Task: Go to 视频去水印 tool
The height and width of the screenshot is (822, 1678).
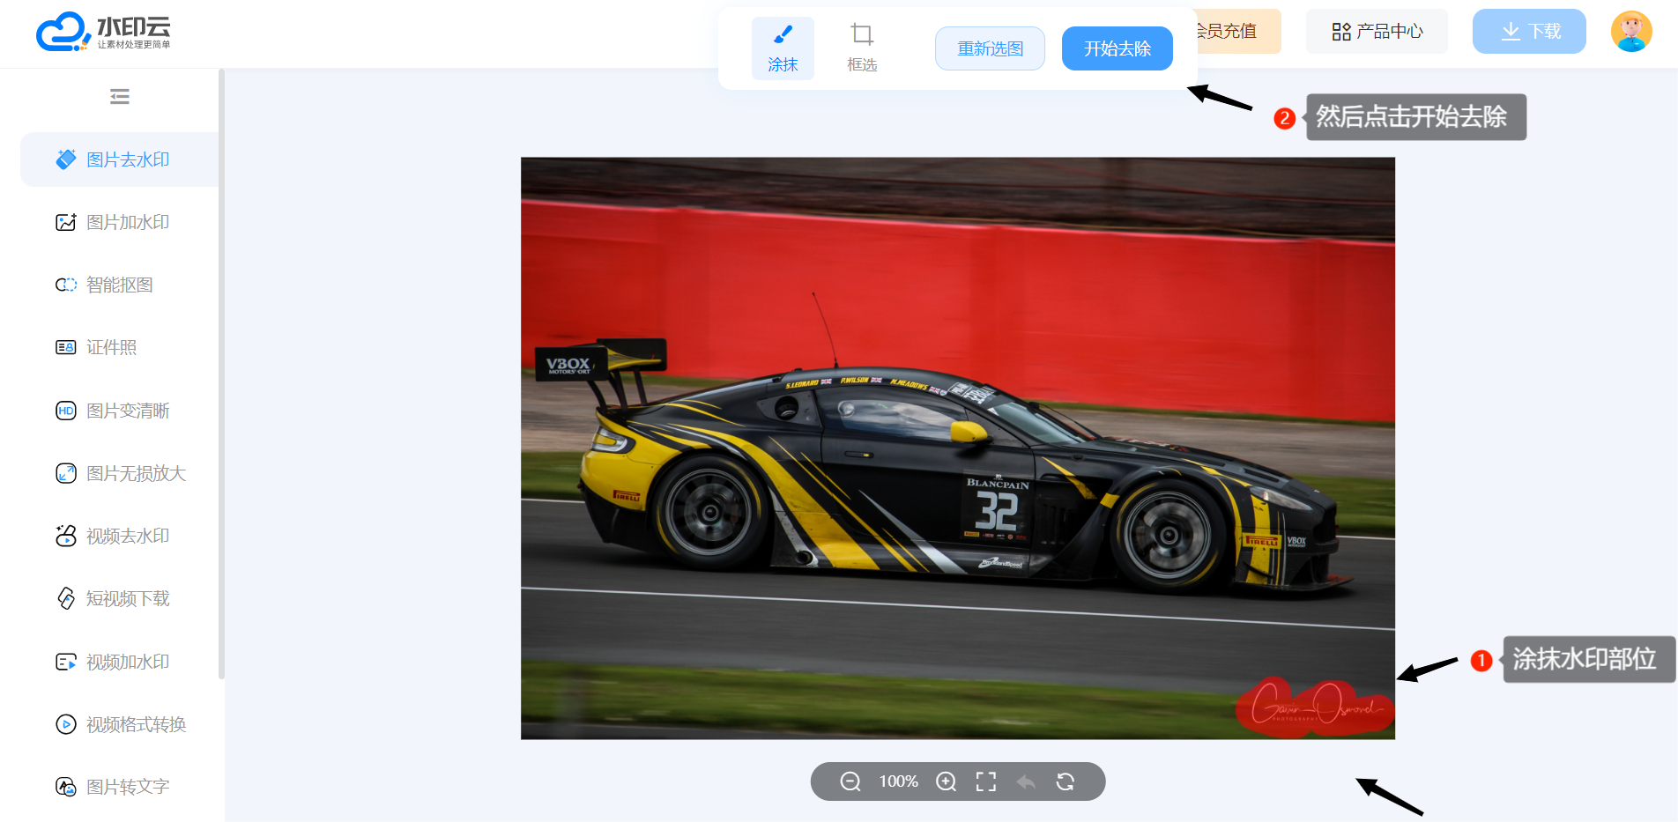Action: pyautogui.click(x=127, y=537)
